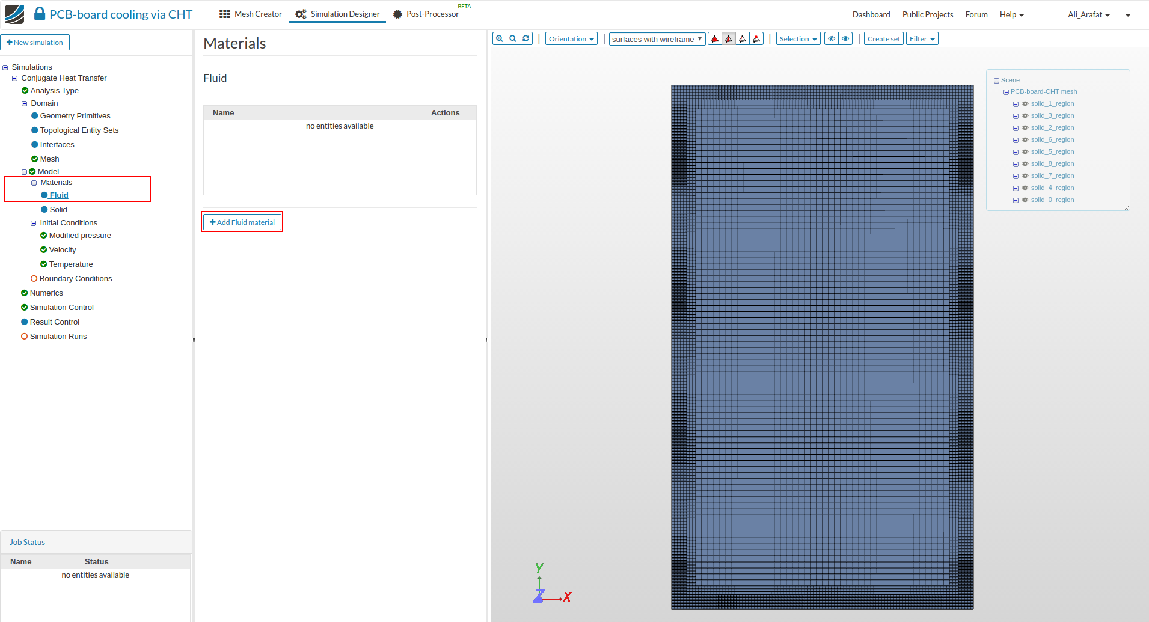Open the surfaces with wireframe render combo box
The width and height of the screenshot is (1149, 622).
[657, 39]
